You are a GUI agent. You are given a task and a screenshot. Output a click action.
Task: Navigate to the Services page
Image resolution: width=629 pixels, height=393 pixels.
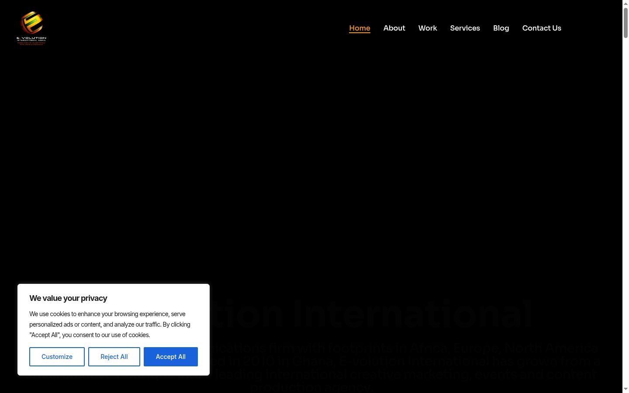[465, 28]
